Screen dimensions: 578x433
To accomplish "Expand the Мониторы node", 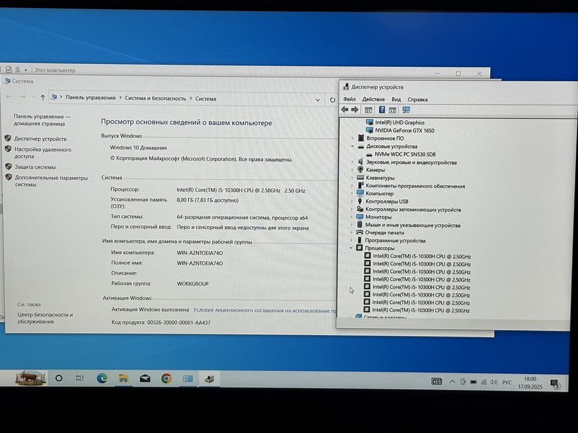I will point(351,217).
